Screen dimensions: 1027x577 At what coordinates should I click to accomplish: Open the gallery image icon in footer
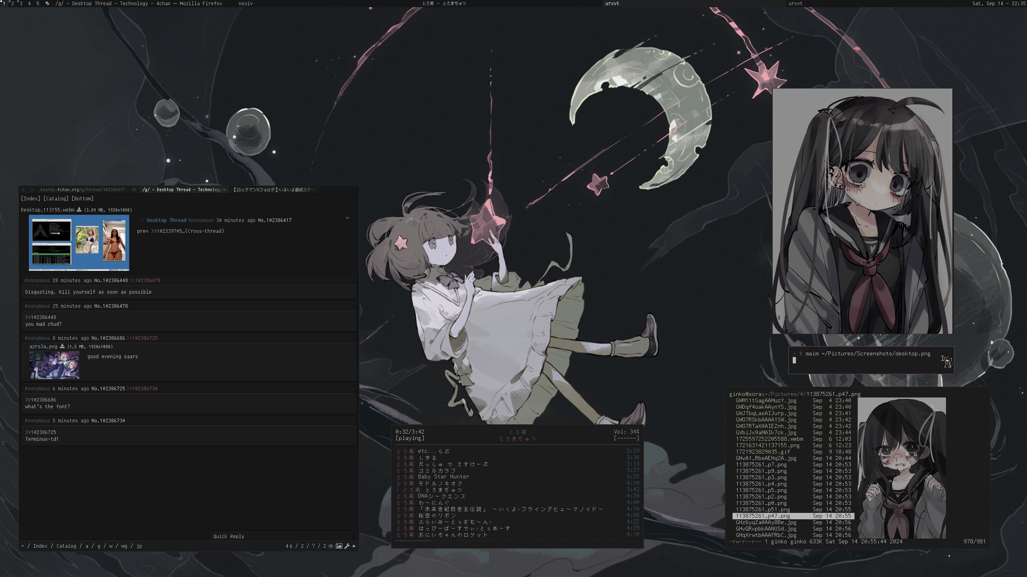coord(339,546)
